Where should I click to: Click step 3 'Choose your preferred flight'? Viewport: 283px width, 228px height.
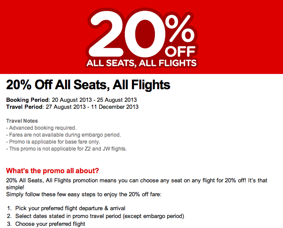click(x=46, y=224)
